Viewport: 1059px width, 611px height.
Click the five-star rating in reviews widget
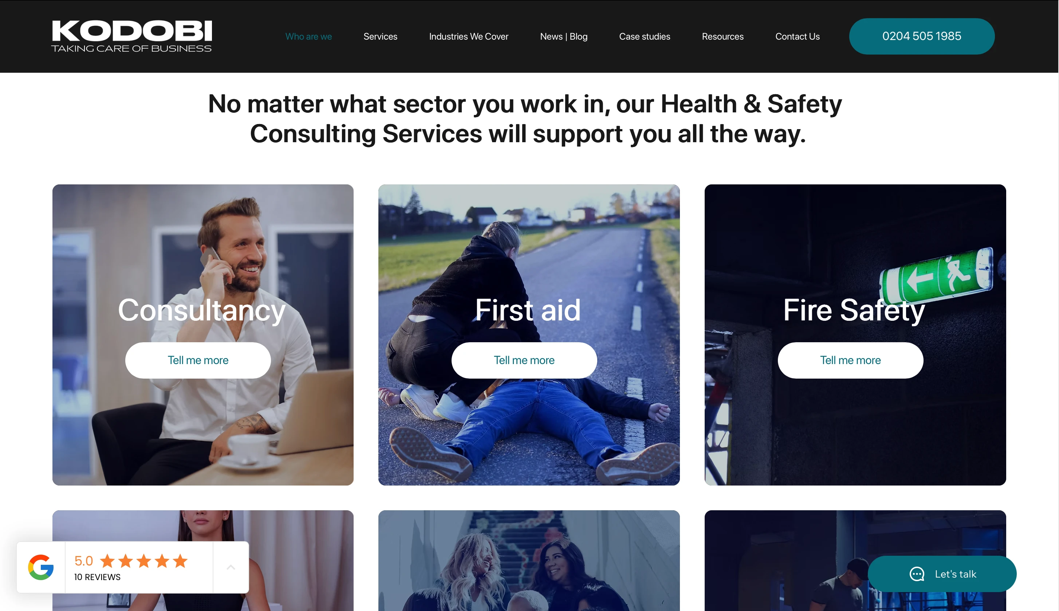point(144,561)
